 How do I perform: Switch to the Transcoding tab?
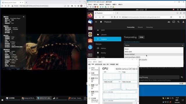(x=130, y=27)
